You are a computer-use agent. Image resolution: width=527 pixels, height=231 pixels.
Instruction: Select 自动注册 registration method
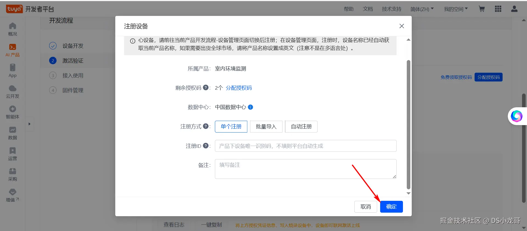point(301,126)
